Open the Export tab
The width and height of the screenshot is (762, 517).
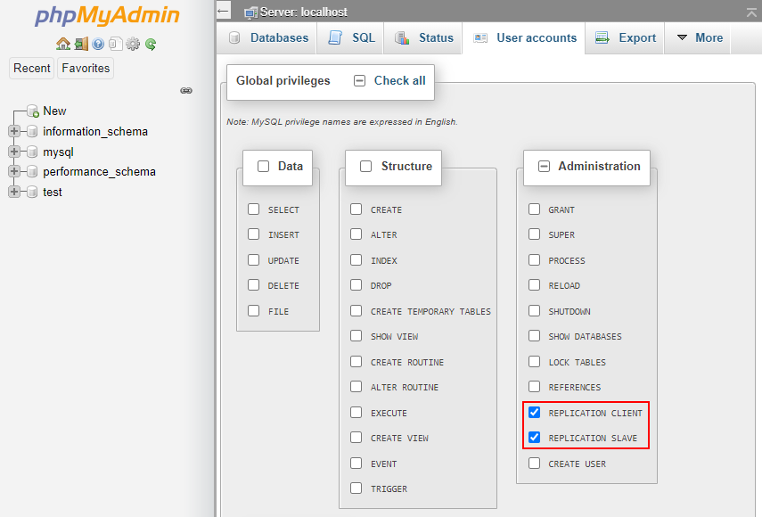coord(625,38)
